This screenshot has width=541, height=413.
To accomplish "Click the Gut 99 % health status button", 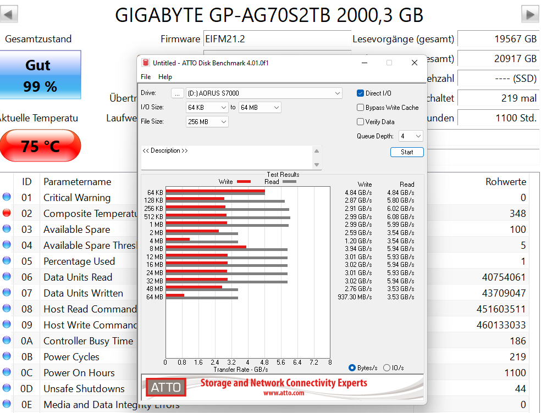I will (x=40, y=75).
